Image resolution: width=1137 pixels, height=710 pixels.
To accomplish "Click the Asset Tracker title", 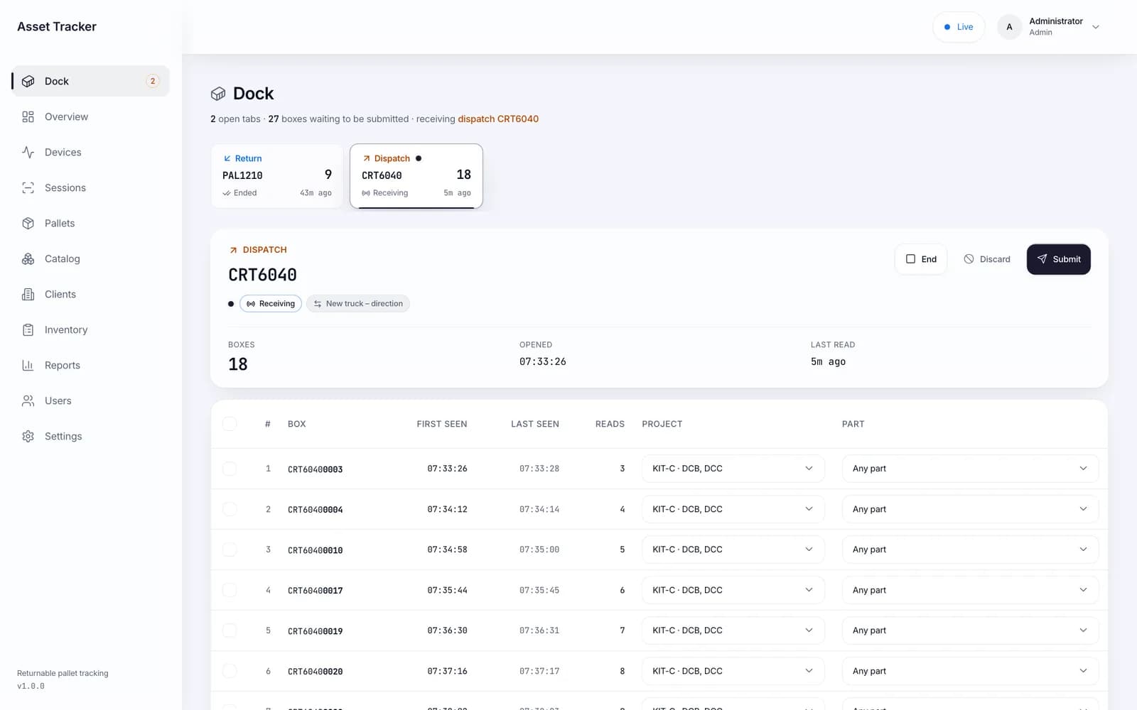I will [x=57, y=27].
